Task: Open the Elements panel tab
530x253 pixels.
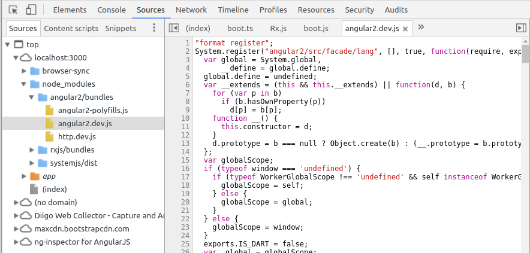Action: point(70,10)
